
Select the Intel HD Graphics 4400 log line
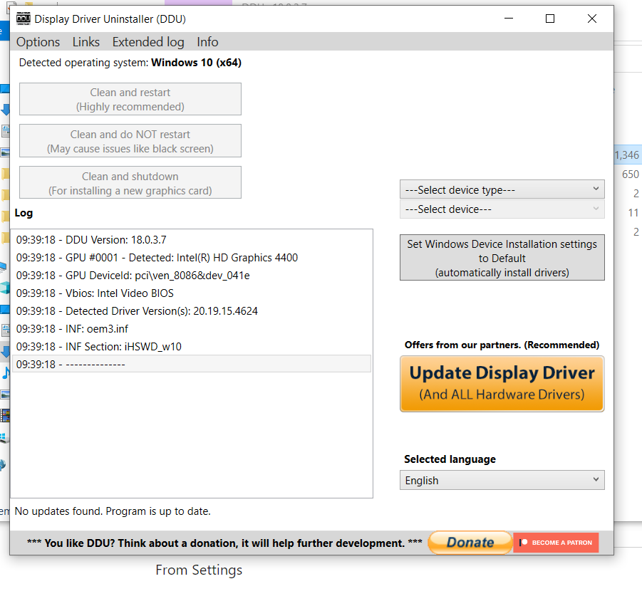192,258
